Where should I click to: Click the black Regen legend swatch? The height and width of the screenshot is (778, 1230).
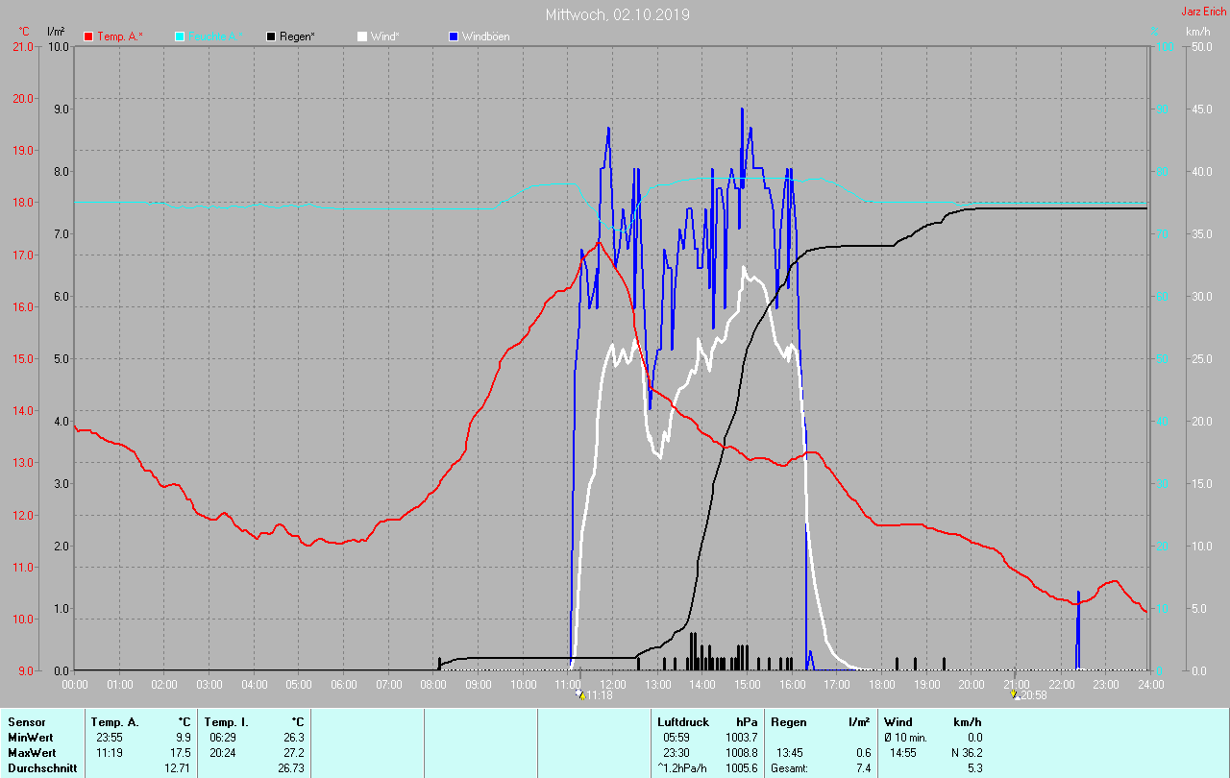(x=271, y=36)
